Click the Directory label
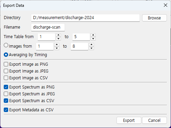171x128 pixels. [12, 18]
